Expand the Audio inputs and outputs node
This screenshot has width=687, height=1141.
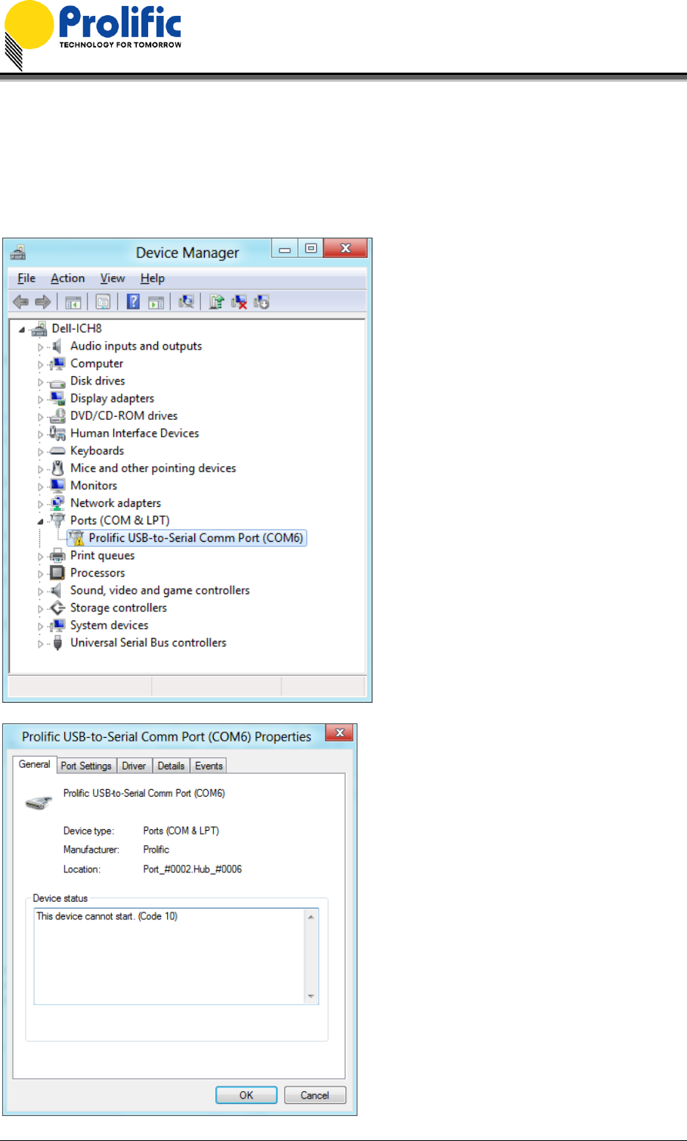(x=41, y=347)
